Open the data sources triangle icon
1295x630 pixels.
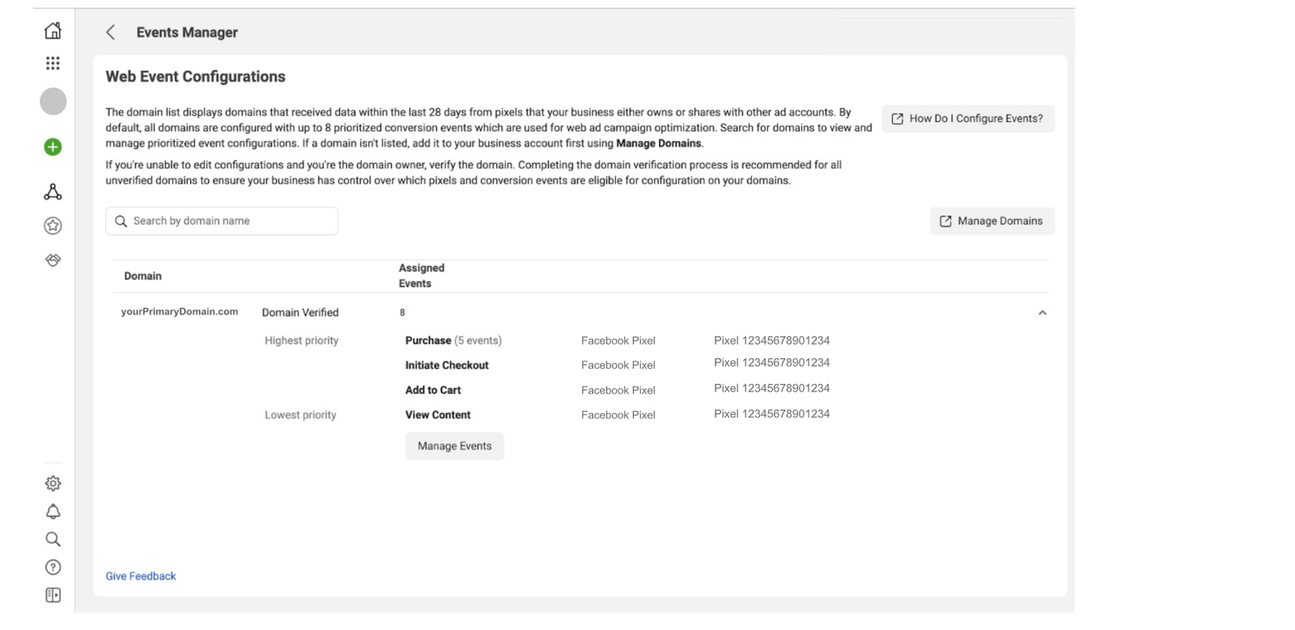point(53,192)
